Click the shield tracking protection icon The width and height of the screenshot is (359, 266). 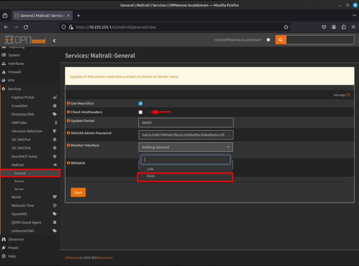click(64, 27)
